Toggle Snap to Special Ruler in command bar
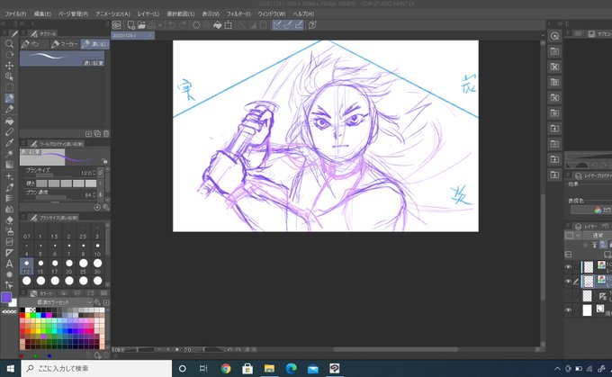The image size is (612, 377). (x=288, y=25)
